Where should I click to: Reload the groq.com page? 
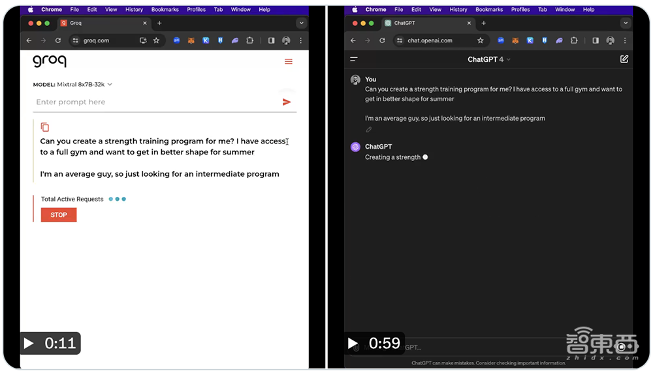(58, 40)
